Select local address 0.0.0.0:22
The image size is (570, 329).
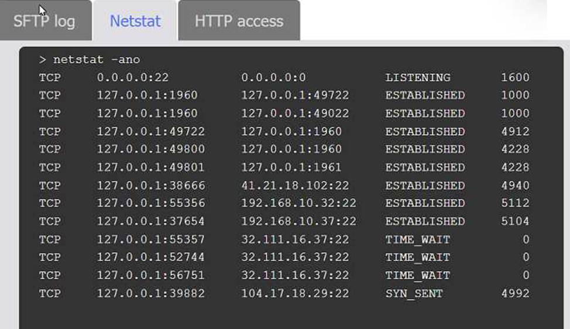click(133, 77)
